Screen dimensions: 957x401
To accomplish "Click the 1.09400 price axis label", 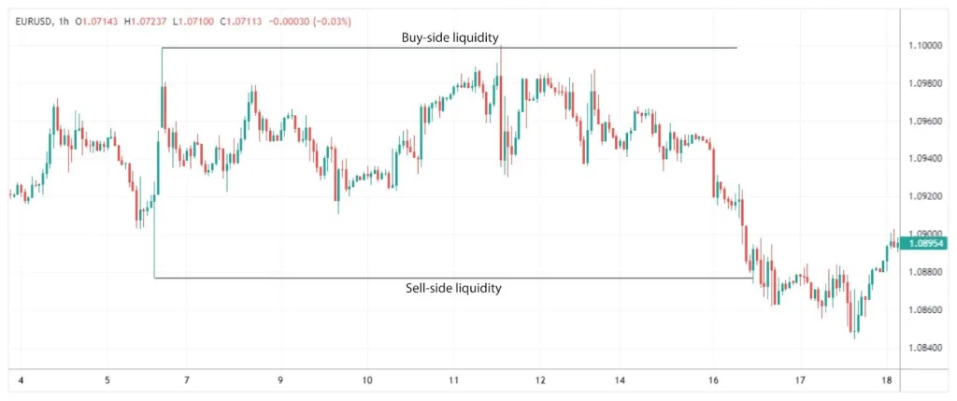I will (925, 159).
